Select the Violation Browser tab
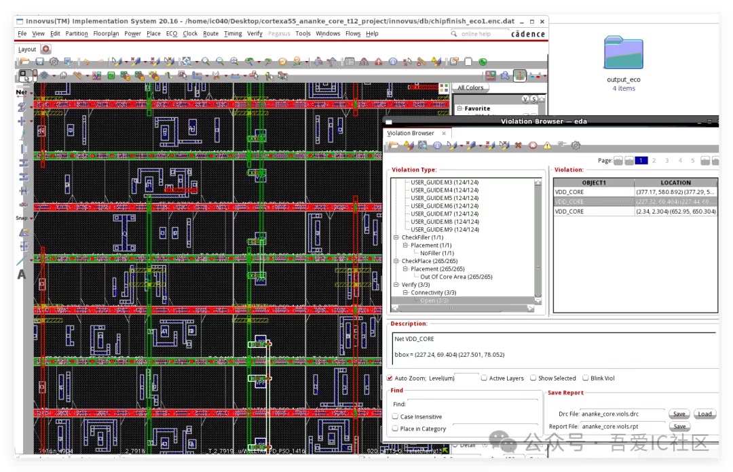Screen dimensions: 733x472 click(411, 133)
